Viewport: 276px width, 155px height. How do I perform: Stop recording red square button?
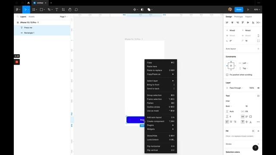pyautogui.click(x=17, y=62)
